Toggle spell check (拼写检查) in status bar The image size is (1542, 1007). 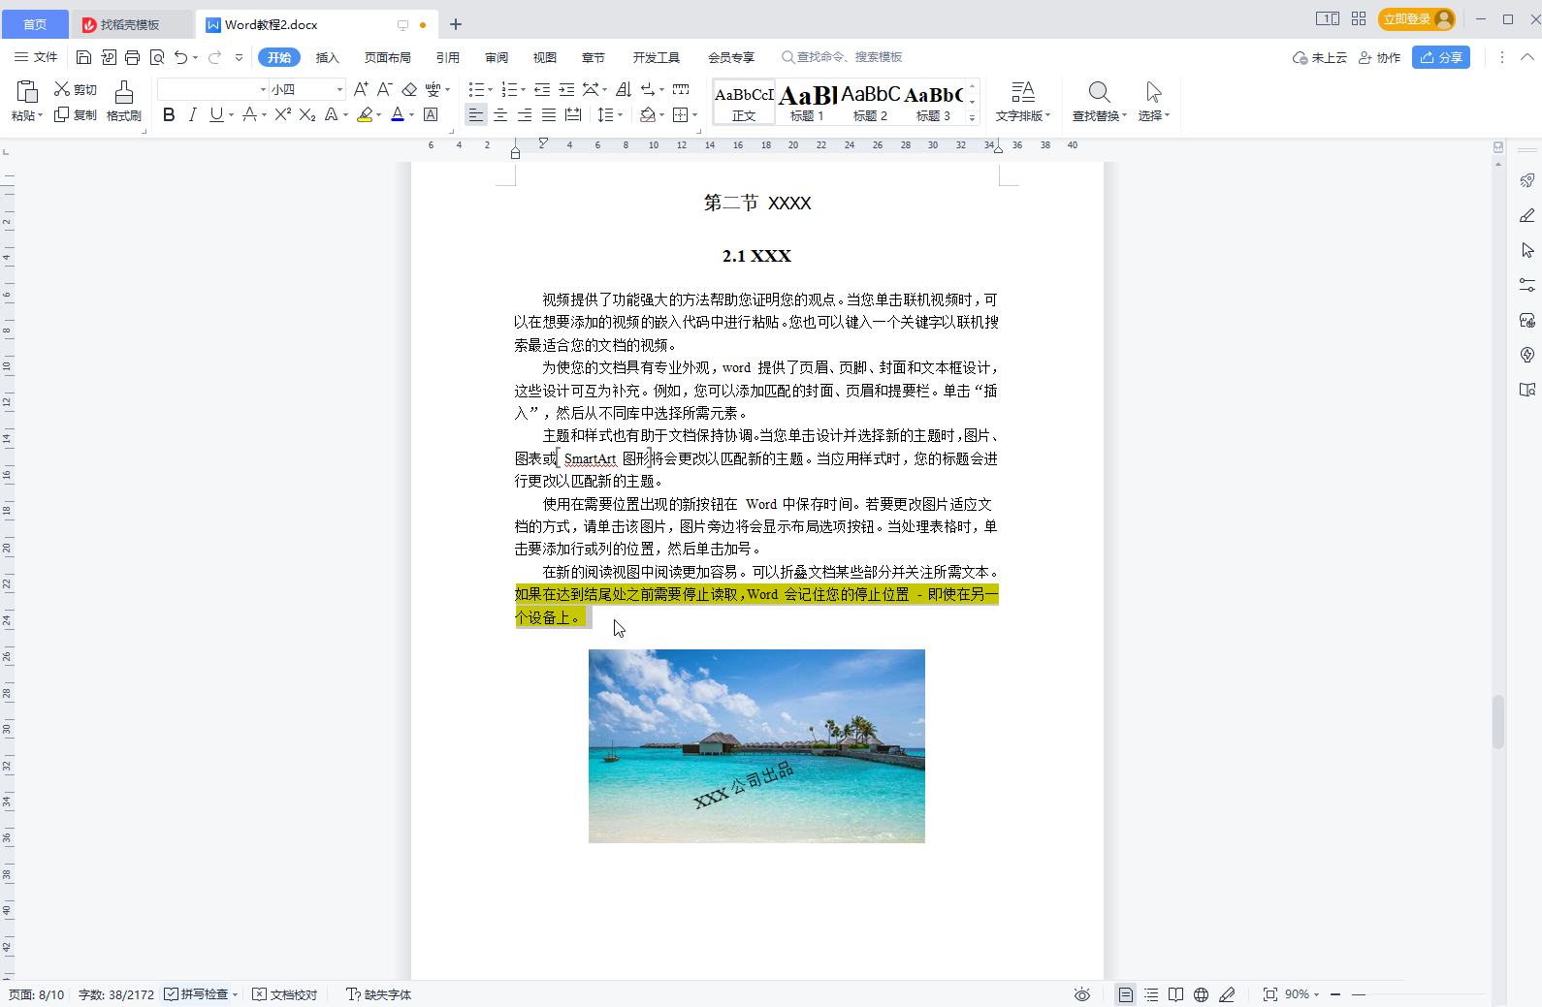coord(197,994)
